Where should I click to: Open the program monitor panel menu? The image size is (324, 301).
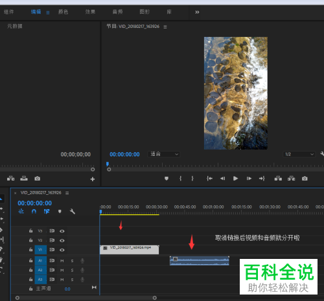[165, 27]
